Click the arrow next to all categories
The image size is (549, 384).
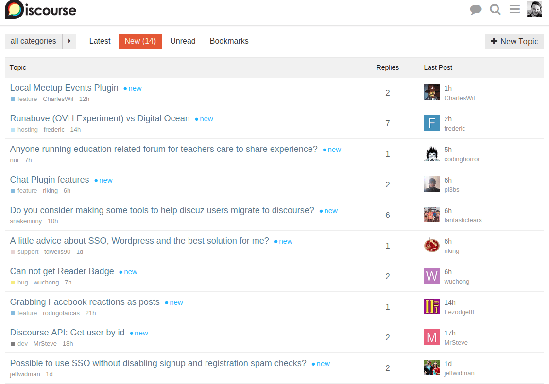69,41
